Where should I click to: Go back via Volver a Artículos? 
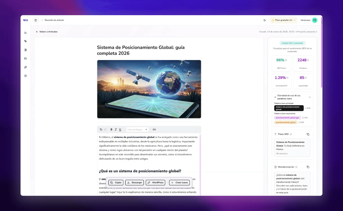(x=47, y=32)
